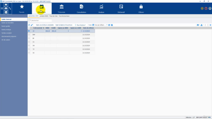This screenshot has height=119, width=212.
Task: Open the document icon below the printer
Action: (x=6, y=12)
